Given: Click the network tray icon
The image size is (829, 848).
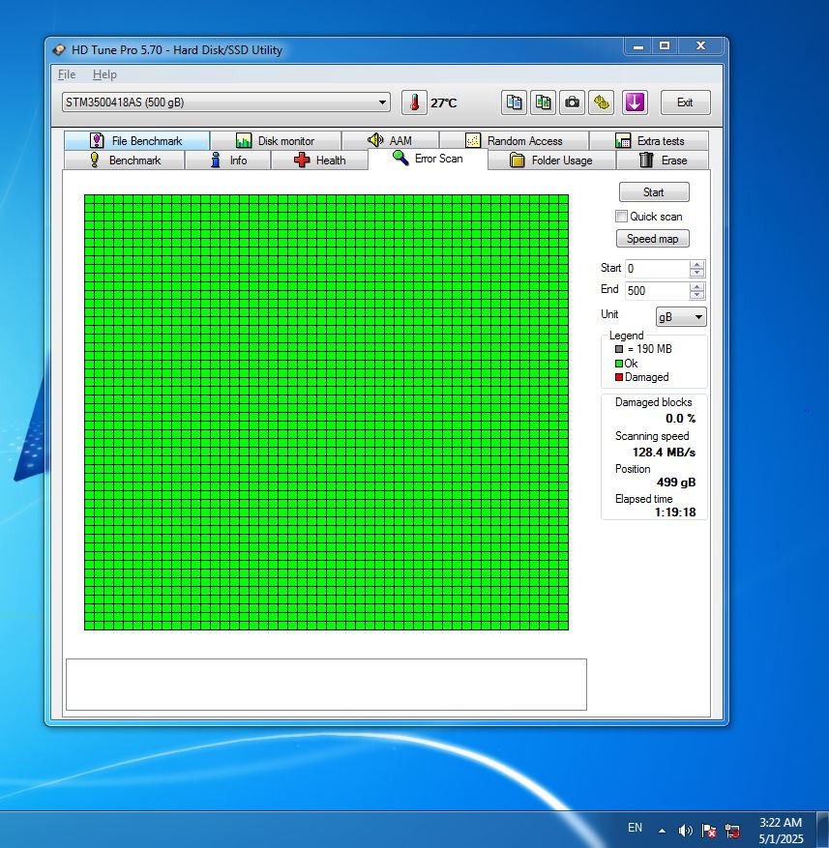Looking at the screenshot, I should pyautogui.click(x=732, y=831).
